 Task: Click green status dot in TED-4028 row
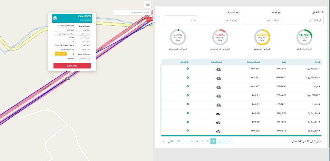[x=188, y=95]
